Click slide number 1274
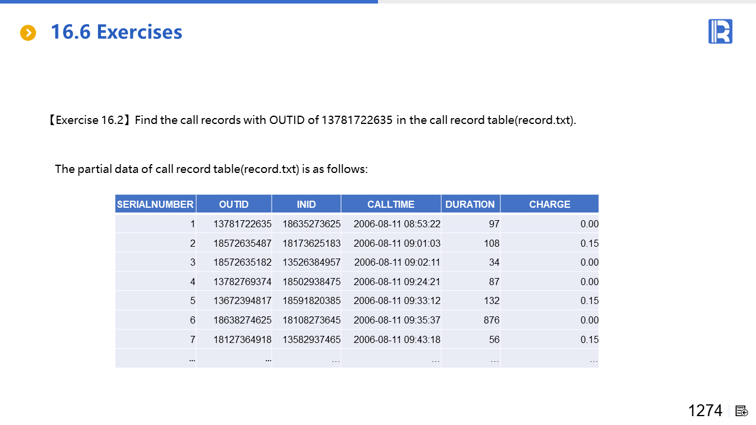 (705, 411)
